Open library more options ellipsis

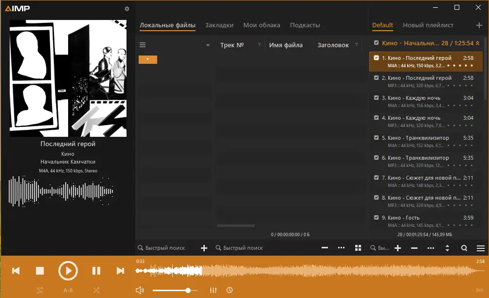[x=341, y=248]
